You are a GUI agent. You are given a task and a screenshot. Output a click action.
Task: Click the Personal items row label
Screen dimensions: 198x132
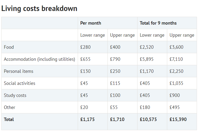[x=19, y=71]
